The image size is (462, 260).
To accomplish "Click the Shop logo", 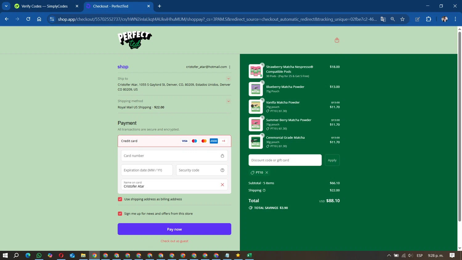I will coord(123,67).
